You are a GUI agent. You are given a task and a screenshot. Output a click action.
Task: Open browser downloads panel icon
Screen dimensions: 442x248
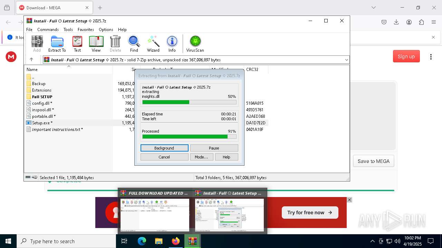pos(396,22)
